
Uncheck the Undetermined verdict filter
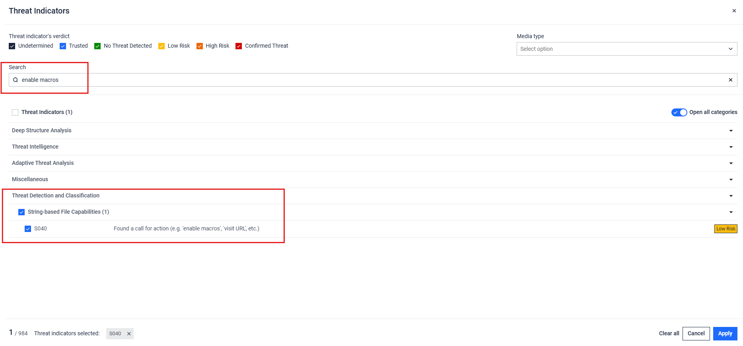click(12, 46)
